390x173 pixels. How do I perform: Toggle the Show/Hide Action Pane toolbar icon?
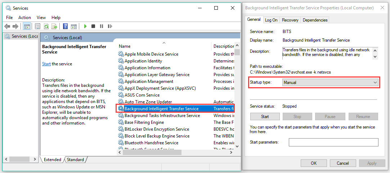(73, 26)
